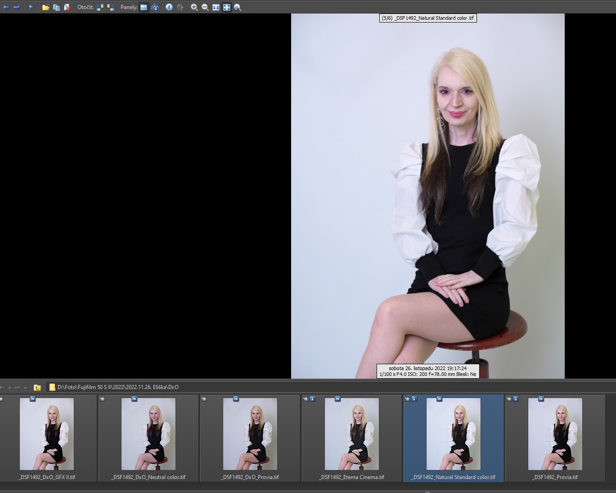Toggle the filmstrip panel under Panely
This screenshot has height=493, width=616.
144,7
